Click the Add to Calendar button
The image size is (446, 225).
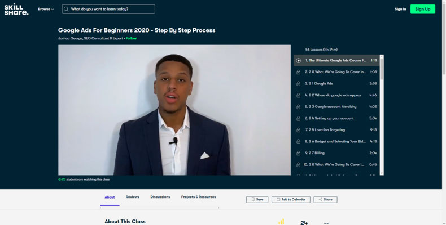pyautogui.click(x=291, y=200)
